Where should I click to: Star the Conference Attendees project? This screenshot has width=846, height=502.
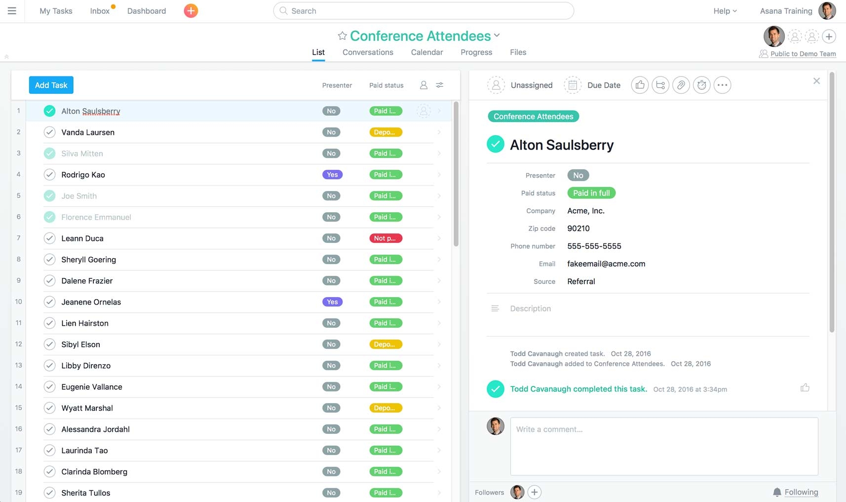(x=342, y=36)
